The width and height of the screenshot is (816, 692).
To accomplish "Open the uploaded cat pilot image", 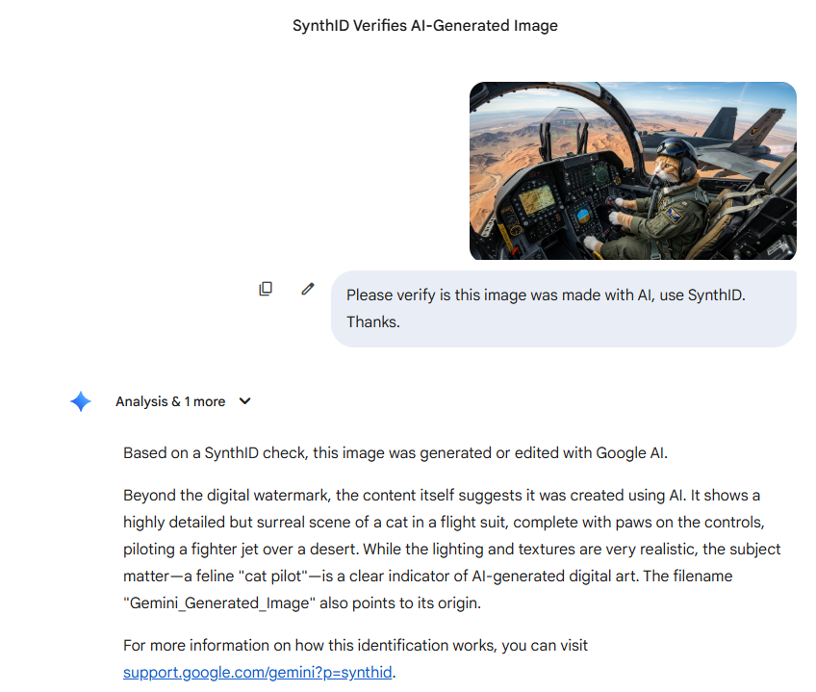I will coord(632,171).
